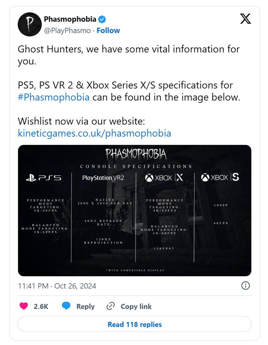268x345 pixels.
Task: Click the Phasmophobia profile avatar
Action: 29,25
